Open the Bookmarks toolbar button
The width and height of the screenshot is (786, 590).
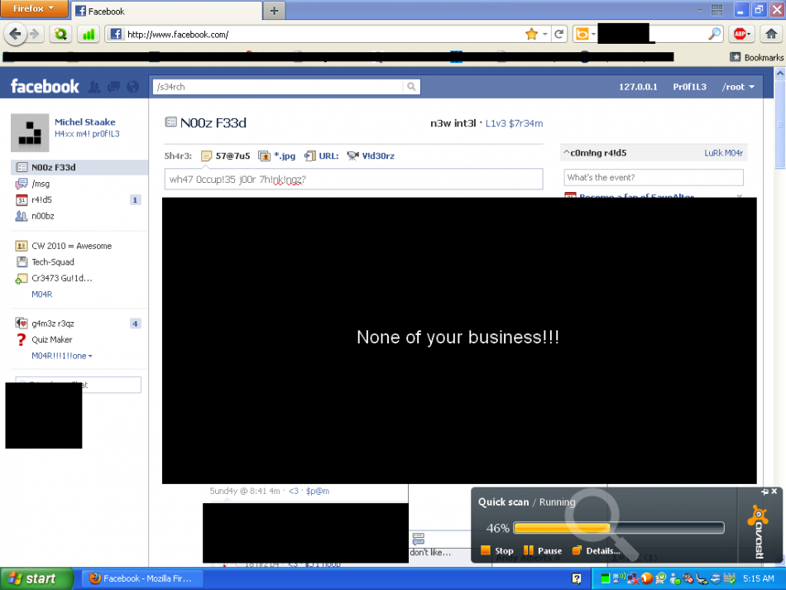click(x=756, y=57)
